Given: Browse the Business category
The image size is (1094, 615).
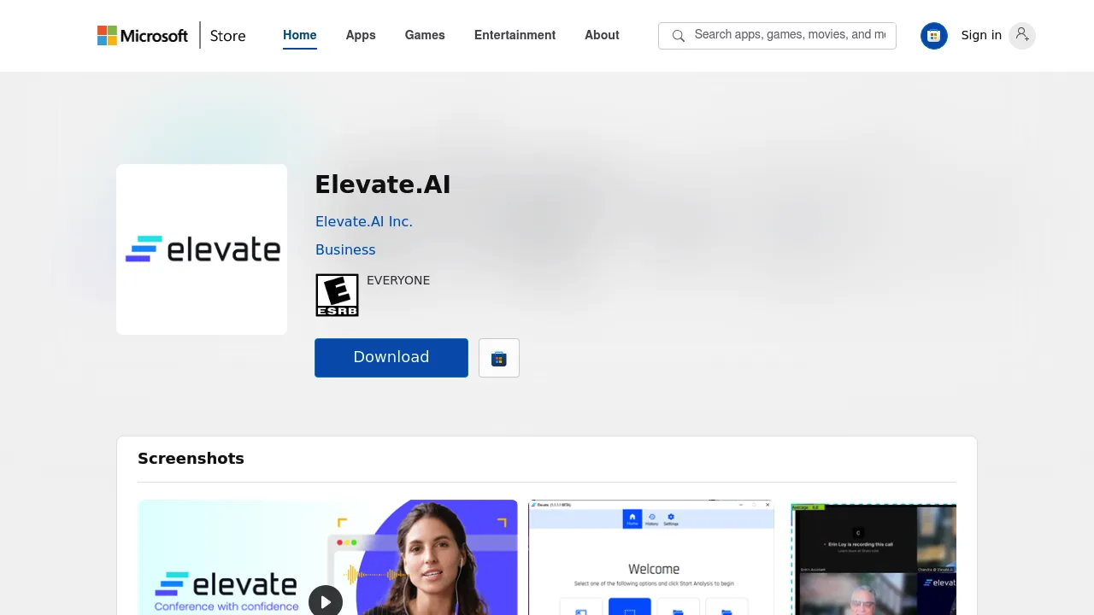Looking at the screenshot, I should (x=345, y=249).
